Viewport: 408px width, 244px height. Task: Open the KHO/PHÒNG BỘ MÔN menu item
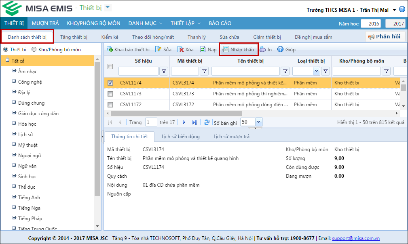[x=93, y=23]
